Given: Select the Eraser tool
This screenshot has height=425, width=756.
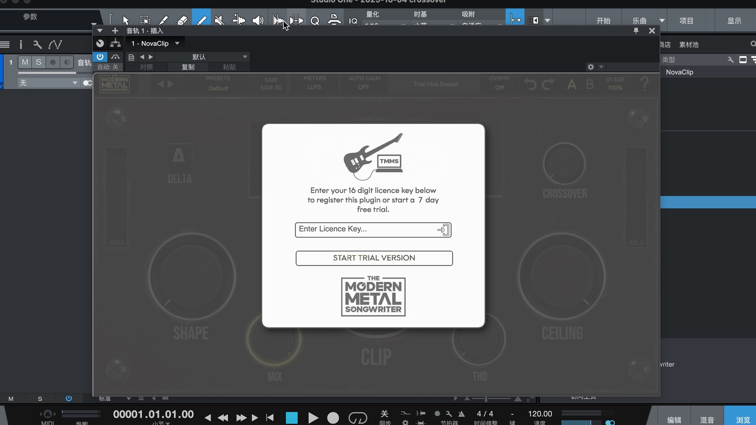Looking at the screenshot, I should (x=182, y=20).
